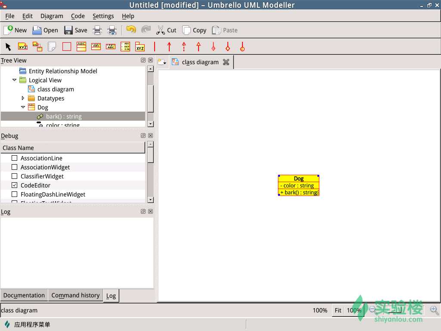The image size is (441, 331).
Task: Pick the hollow diamond Aggregation tool
Action: click(228, 47)
